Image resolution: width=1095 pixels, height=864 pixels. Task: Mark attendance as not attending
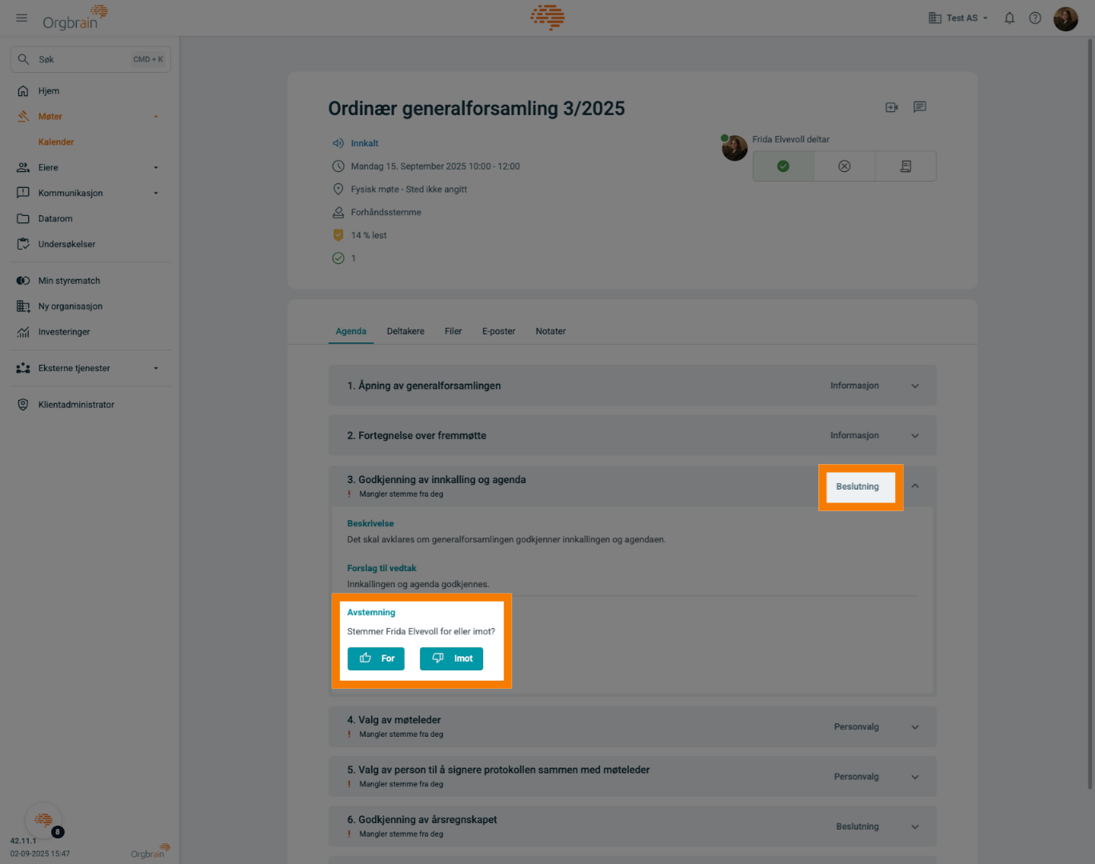(844, 166)
